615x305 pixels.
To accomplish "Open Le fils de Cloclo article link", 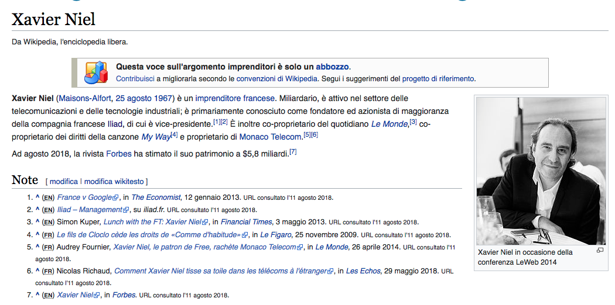I will [149, 235].
